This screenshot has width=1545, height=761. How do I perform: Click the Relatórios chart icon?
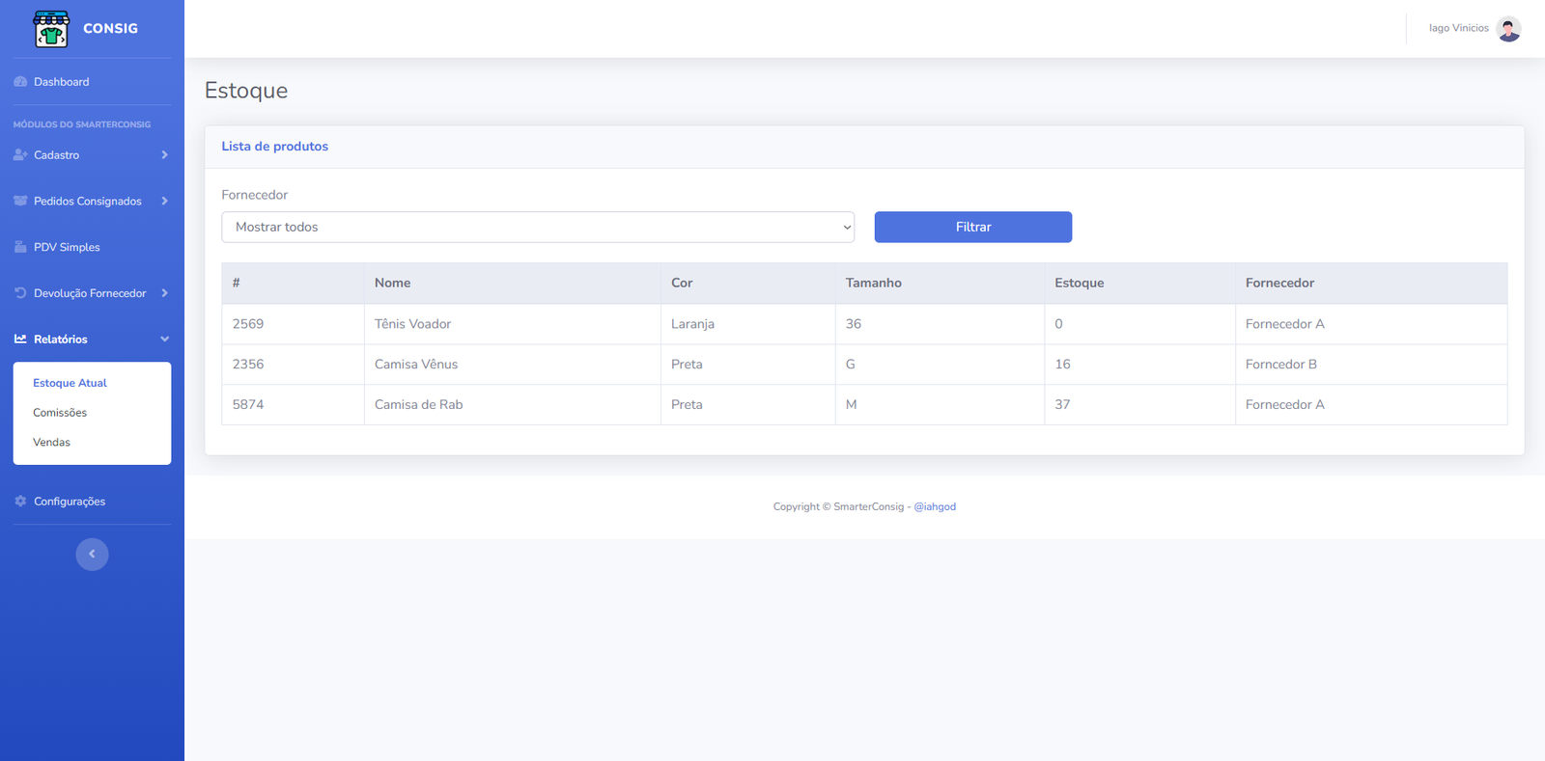click(x=20, y=340)
